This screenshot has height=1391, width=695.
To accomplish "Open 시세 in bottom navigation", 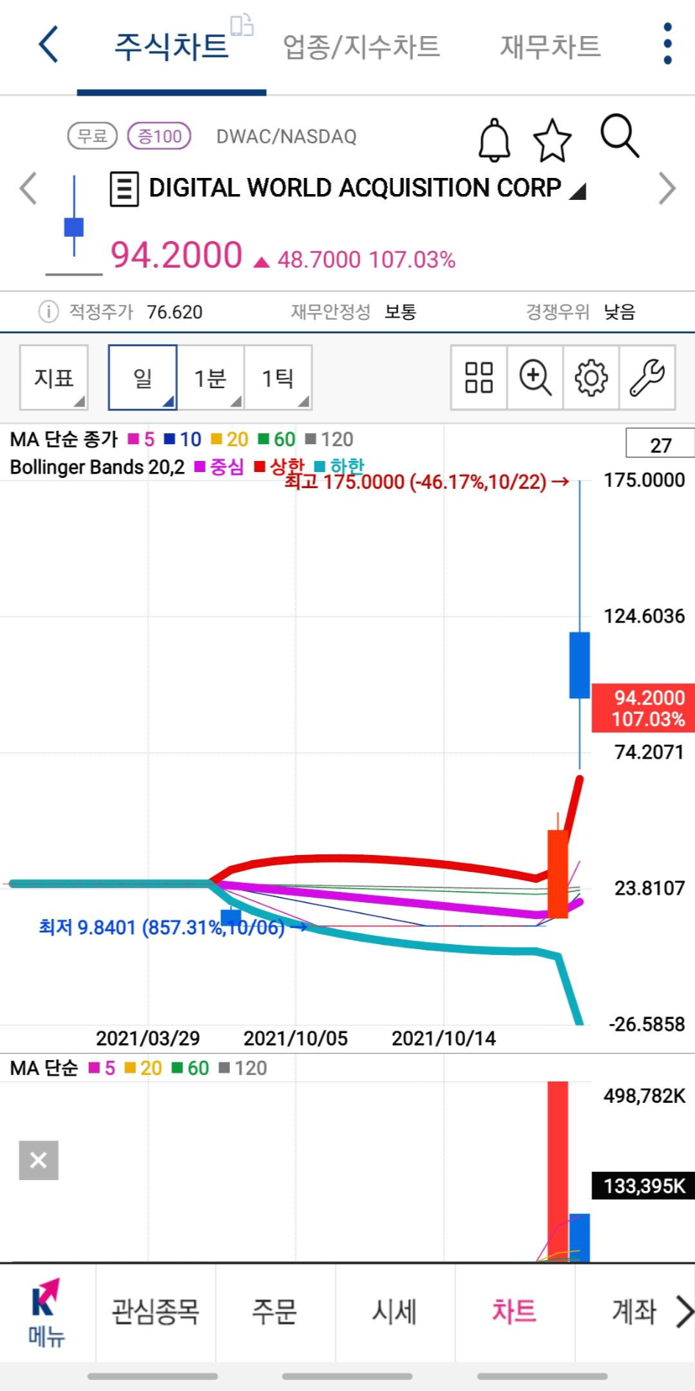I will coord(395,1312).
